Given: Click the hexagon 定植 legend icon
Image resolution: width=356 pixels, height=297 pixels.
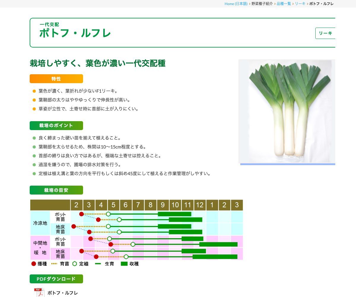Looking at the screenshot, I should pos(74,264).
